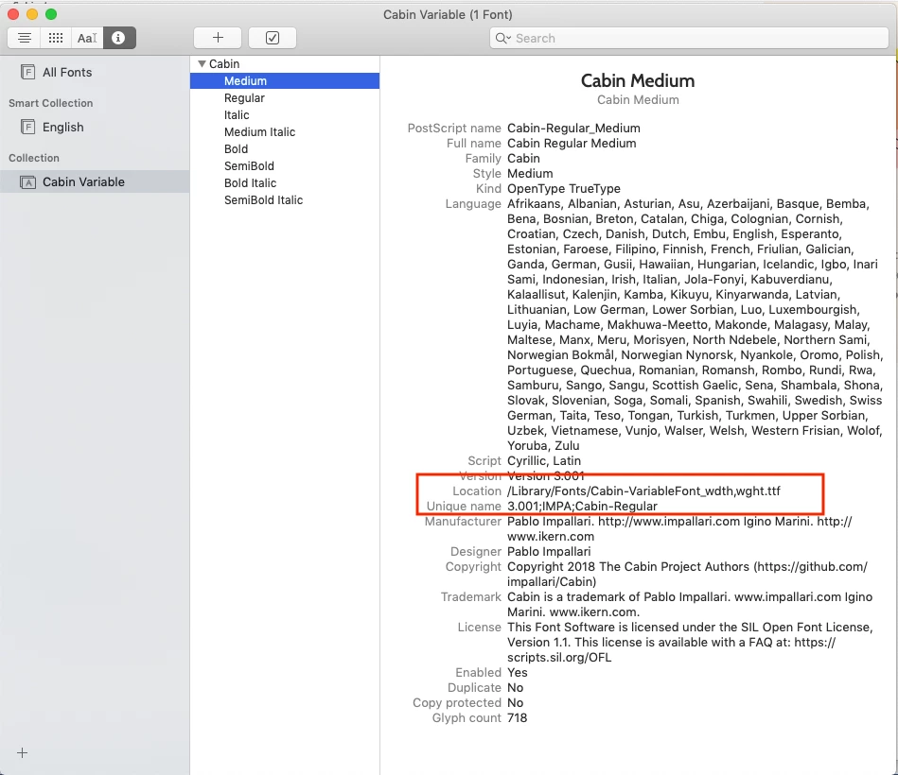Click the plus button in toolbar to add fonts

point(218,38)
